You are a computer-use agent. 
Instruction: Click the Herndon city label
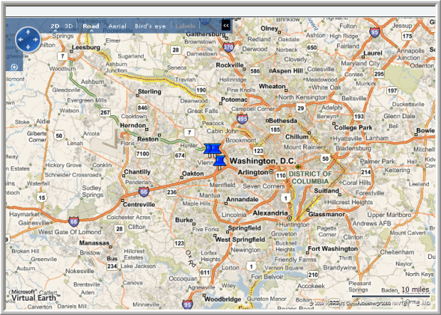coord(133,125)
